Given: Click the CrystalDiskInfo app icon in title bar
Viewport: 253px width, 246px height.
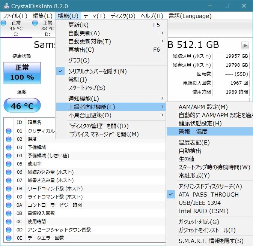Looking at the screenshot, I should click(x=6, y=6).
